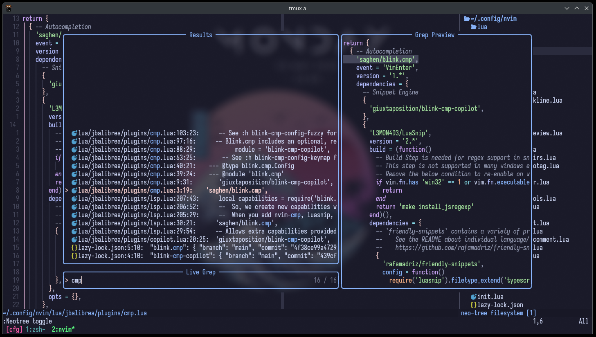Select result path lua/jbalibrea/plugins/copilot.lua:20:25
The width and height of the screenshot is (596, 337).
click(143, 240)
